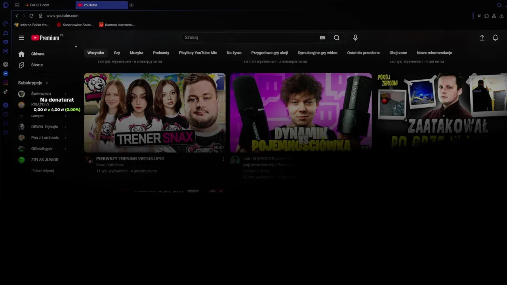Open extensions cube in the sidebar
Viewport: 507px width, 285px height.
[6, 123]
